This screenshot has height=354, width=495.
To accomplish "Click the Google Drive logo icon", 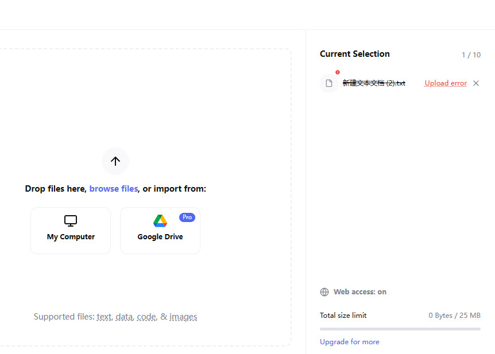I will [x=160, y=221].
